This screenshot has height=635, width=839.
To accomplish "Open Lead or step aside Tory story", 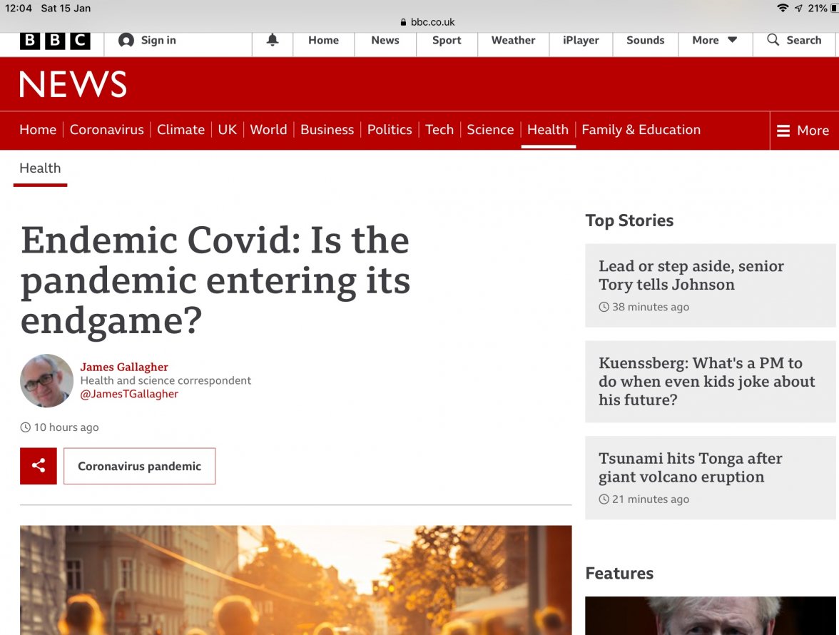I will (691, 275).
